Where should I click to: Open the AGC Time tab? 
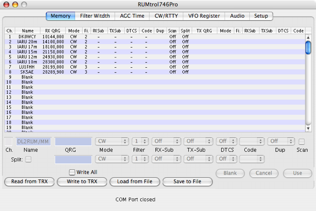(131, 16)
